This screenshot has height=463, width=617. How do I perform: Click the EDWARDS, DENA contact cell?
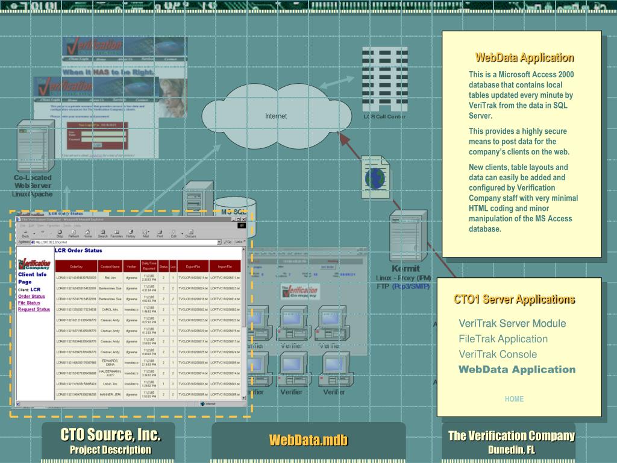pyautogui.click(x=110, y=362)
